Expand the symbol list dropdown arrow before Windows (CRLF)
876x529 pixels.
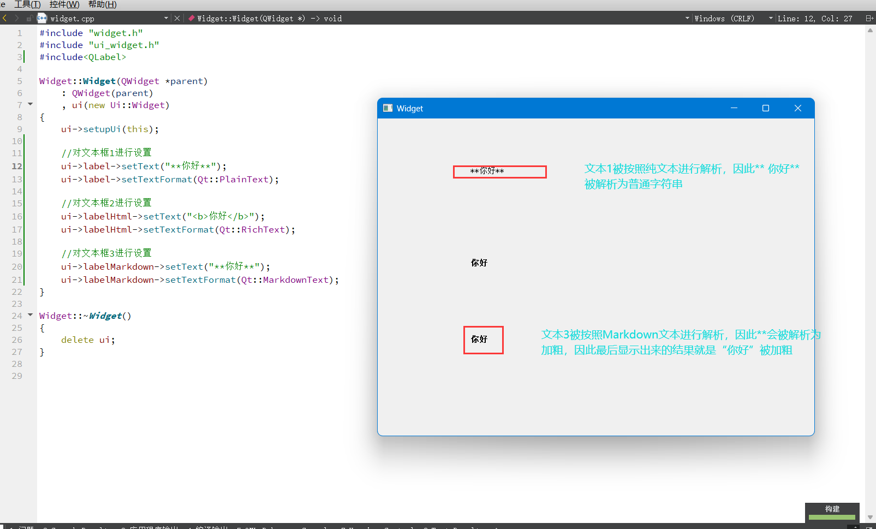687,18
